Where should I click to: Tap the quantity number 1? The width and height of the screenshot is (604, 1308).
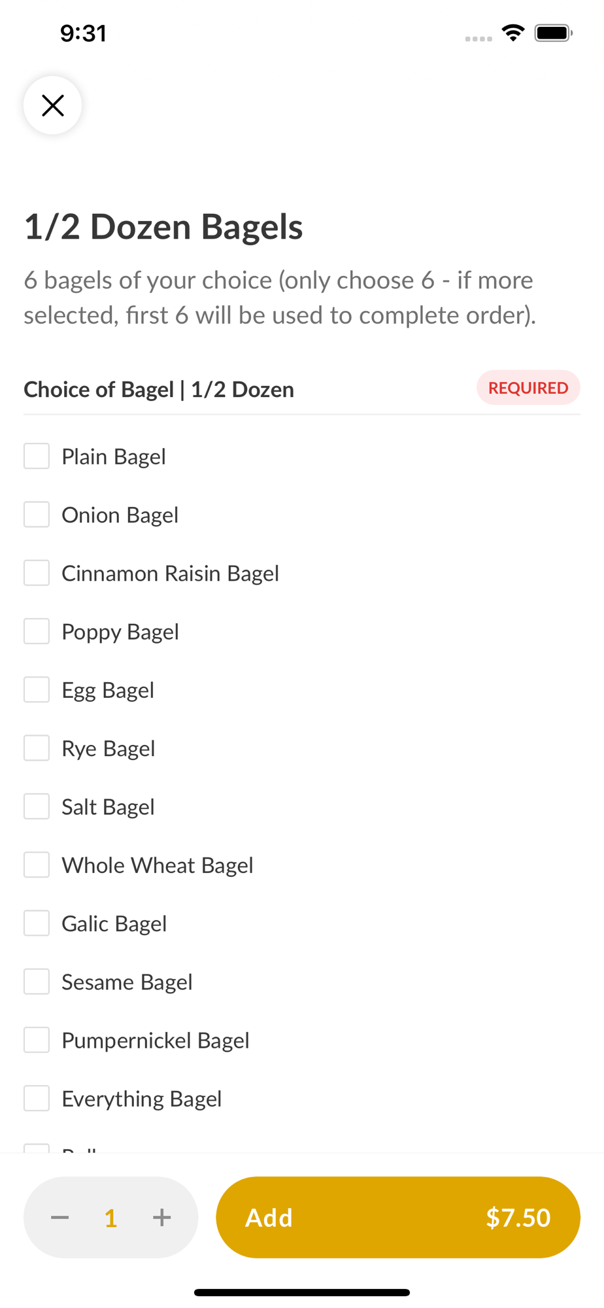coord(111,1218)
